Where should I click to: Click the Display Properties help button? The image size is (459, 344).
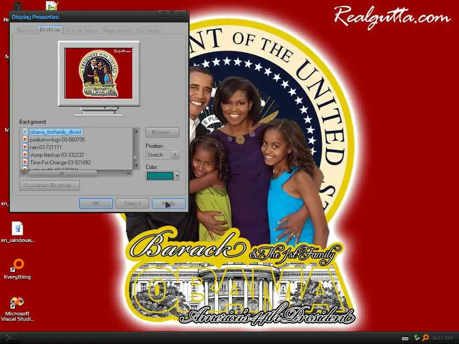click(x=164, y=13)
